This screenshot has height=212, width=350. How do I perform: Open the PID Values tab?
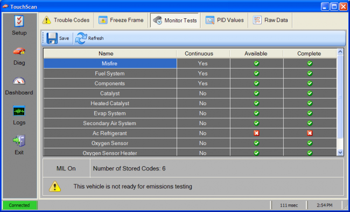225,20
